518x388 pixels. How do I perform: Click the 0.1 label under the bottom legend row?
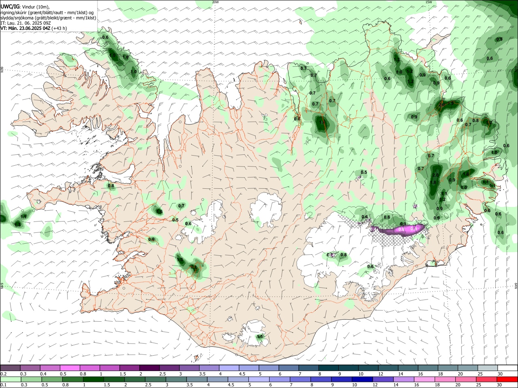pyautogui.click(x=3, y=385)
